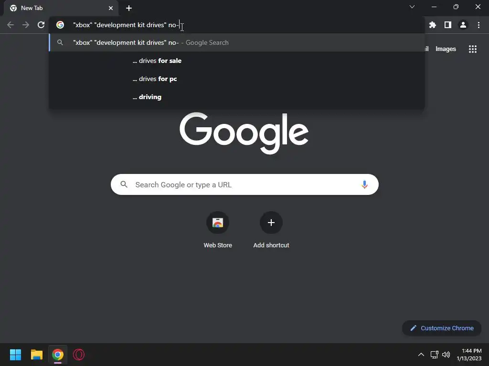Open the Extensions puzzle icon
This screenshot has height=366, width=489.
(433, 25)
